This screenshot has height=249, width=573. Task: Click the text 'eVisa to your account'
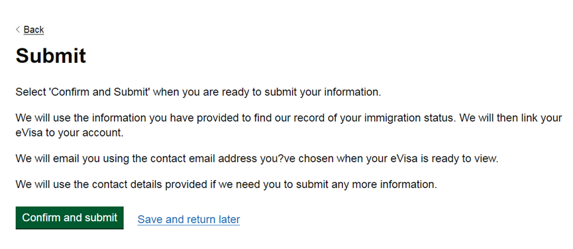pos(70,132)
